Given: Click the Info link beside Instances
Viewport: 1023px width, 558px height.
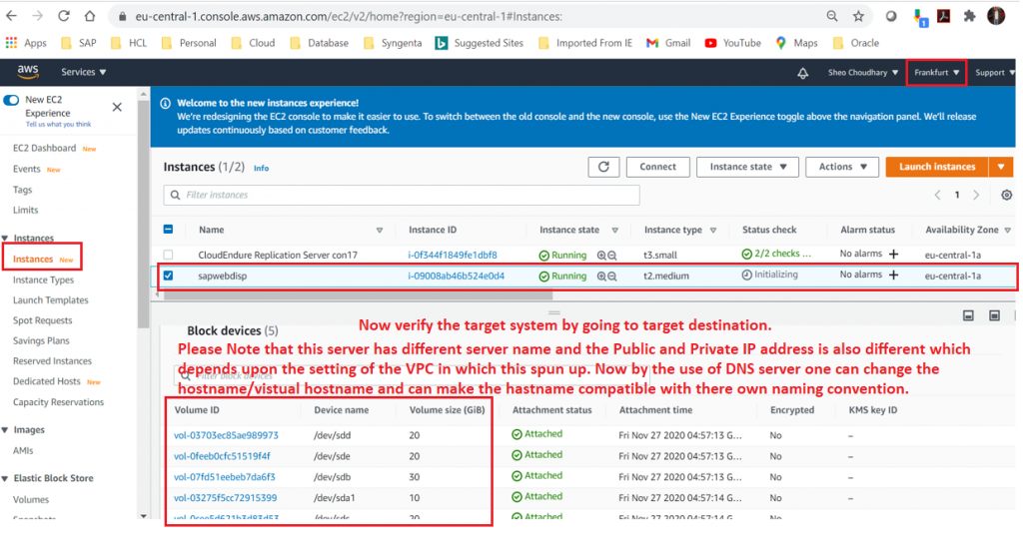Looking at the screenshot, I should (261, 168).
